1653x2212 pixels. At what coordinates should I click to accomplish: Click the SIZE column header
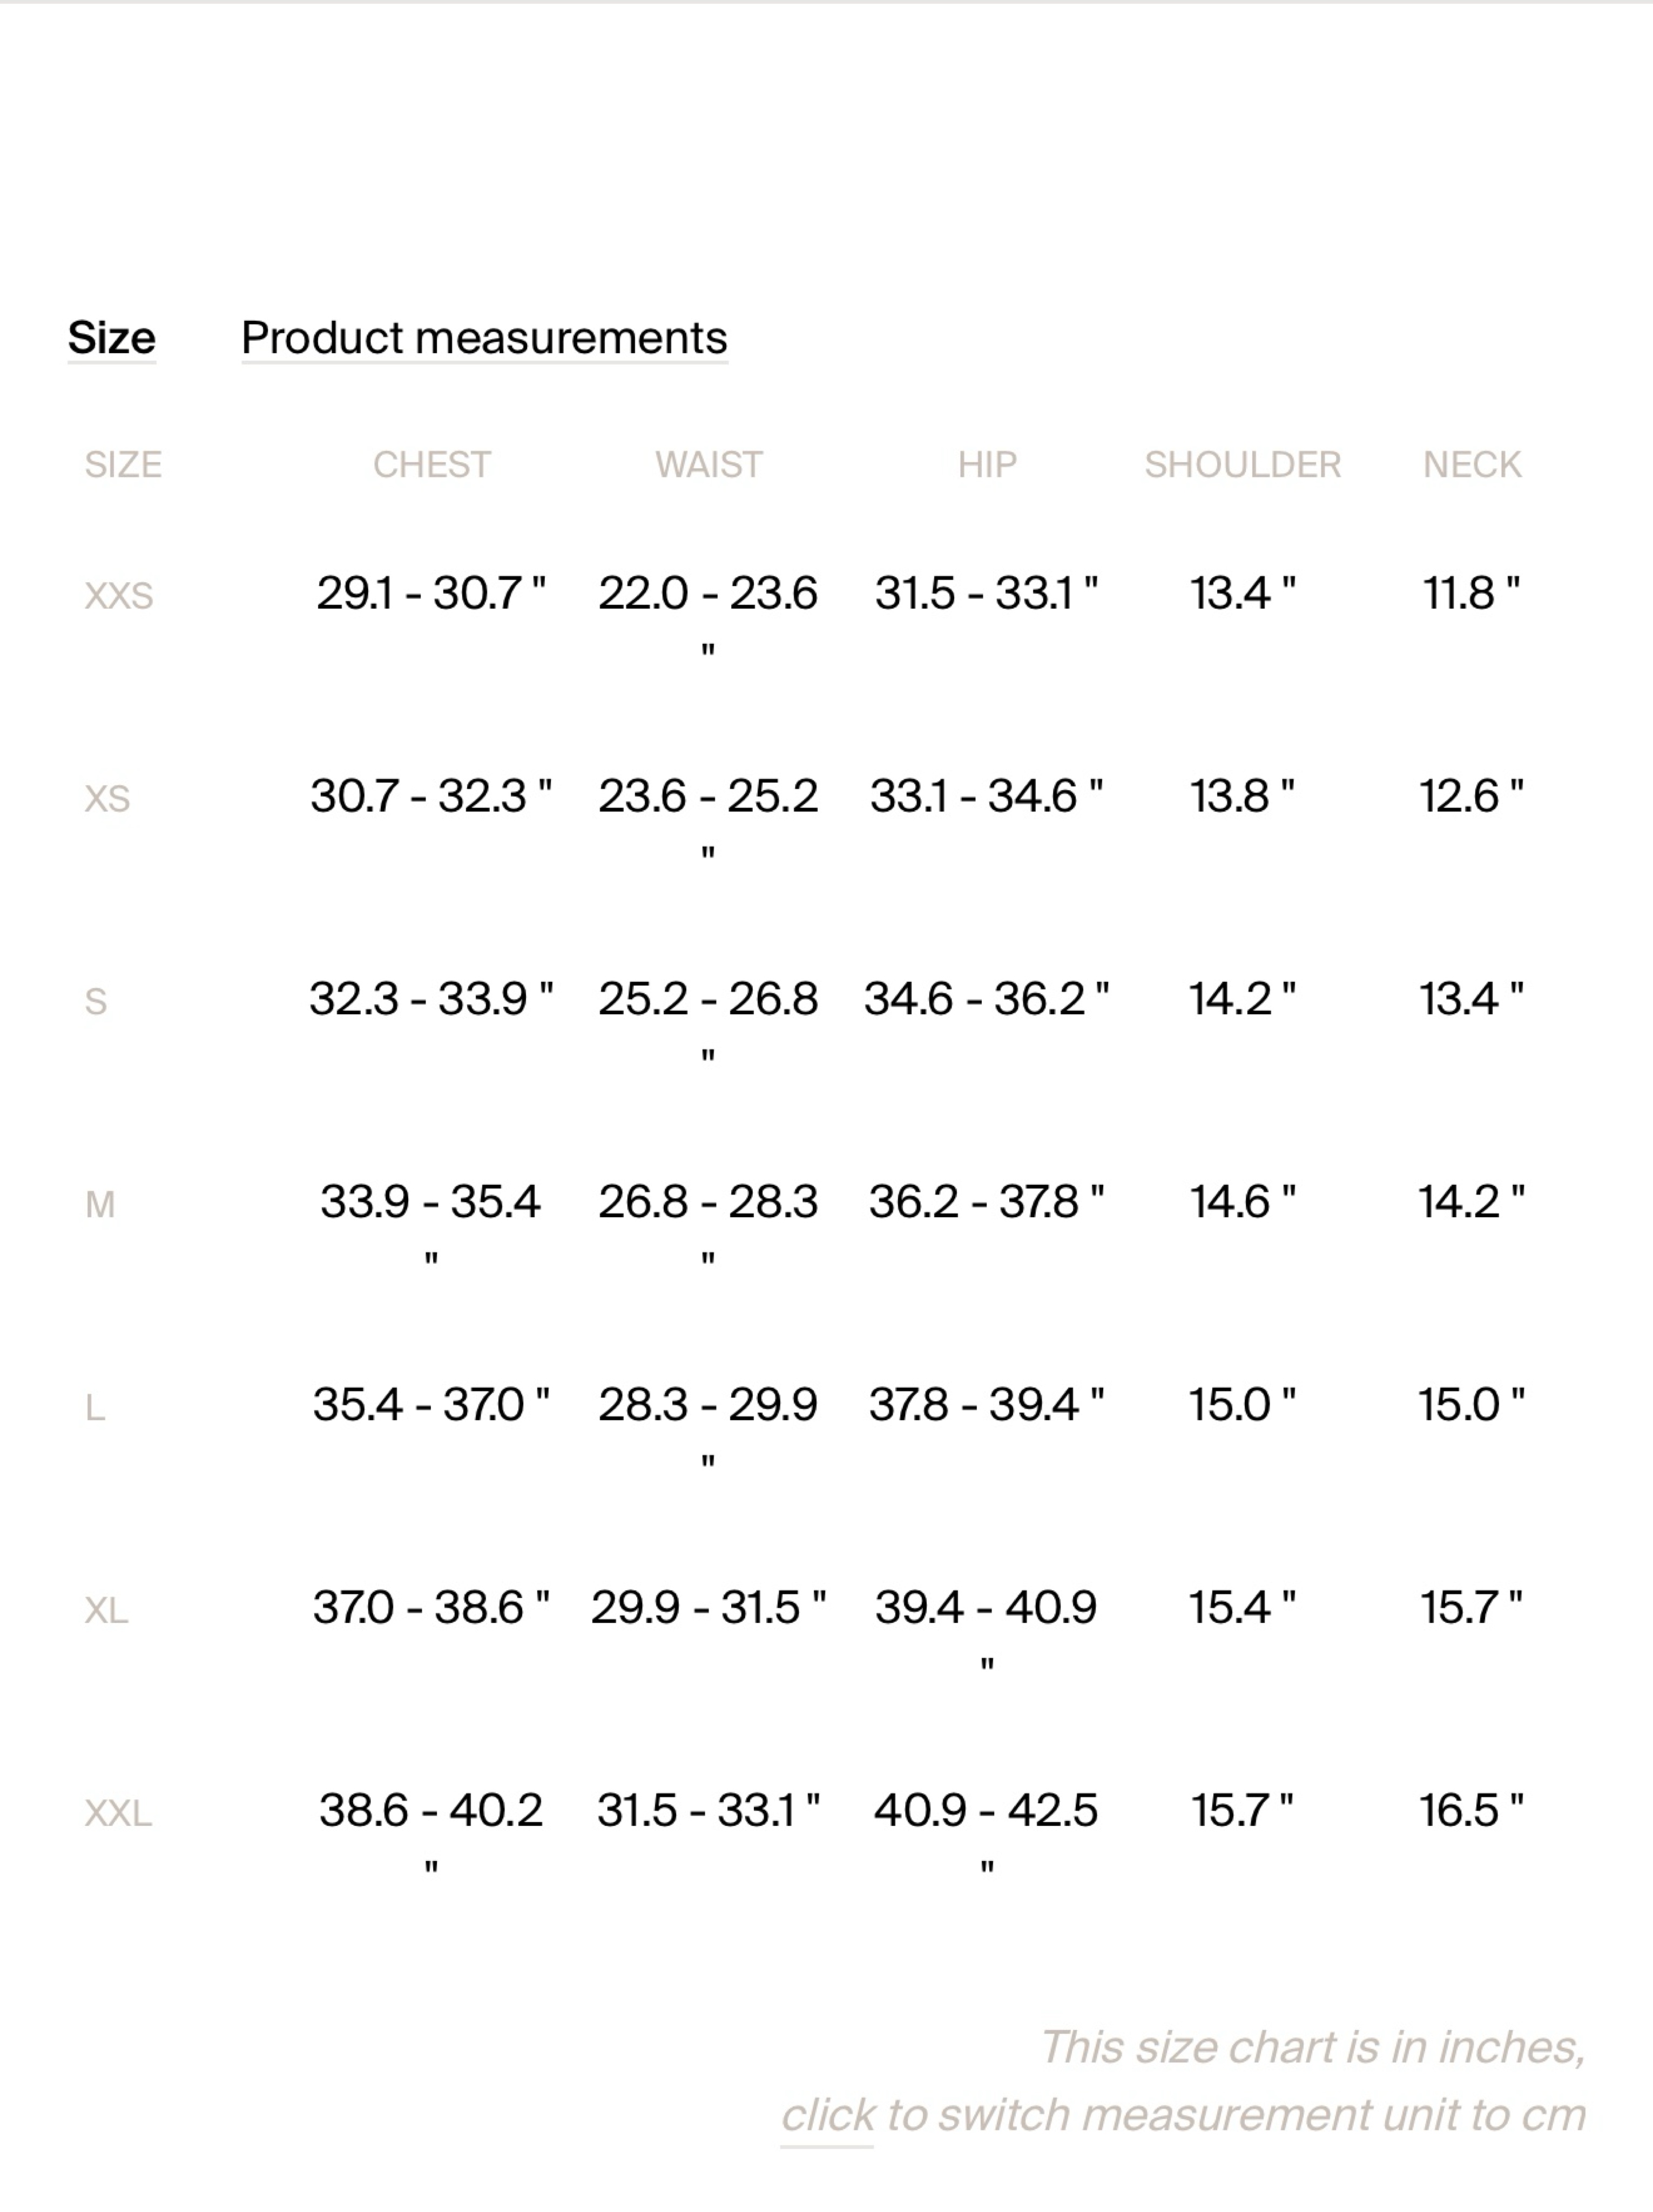coord(123,465)
